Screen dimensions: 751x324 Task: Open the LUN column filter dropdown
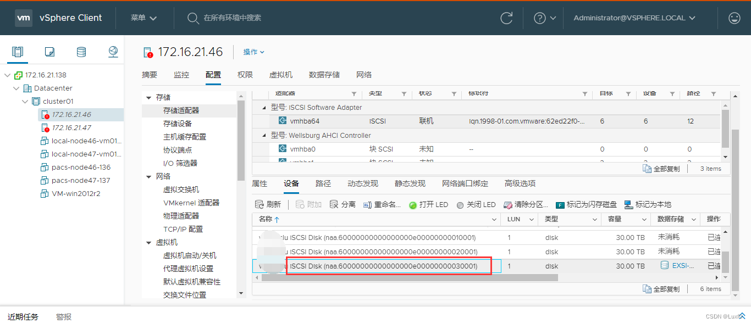pos(531,219)
